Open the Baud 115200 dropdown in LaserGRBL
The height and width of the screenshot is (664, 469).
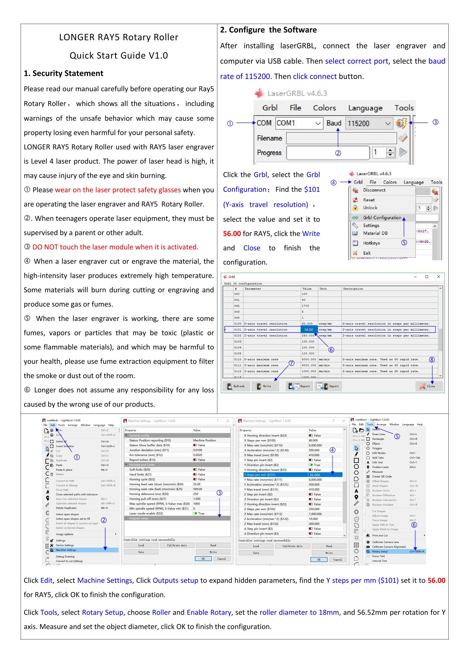[369, 123]
